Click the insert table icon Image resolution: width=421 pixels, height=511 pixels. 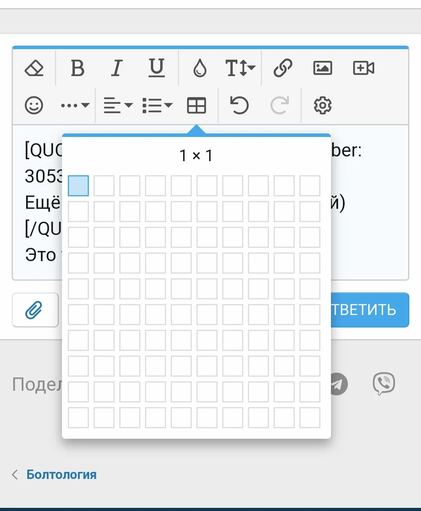pos(196,105)
